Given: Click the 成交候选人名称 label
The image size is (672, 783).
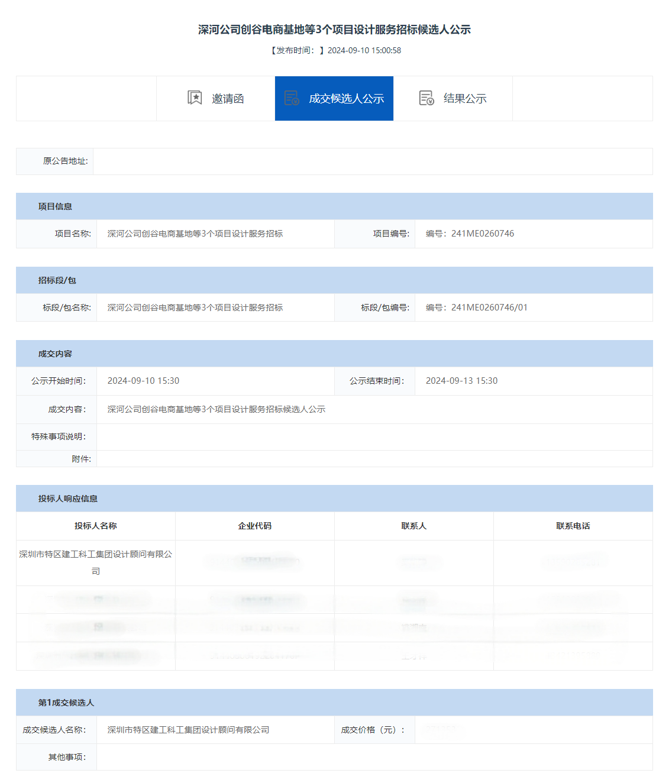Looking at the screenshot, I should point(54,730).
